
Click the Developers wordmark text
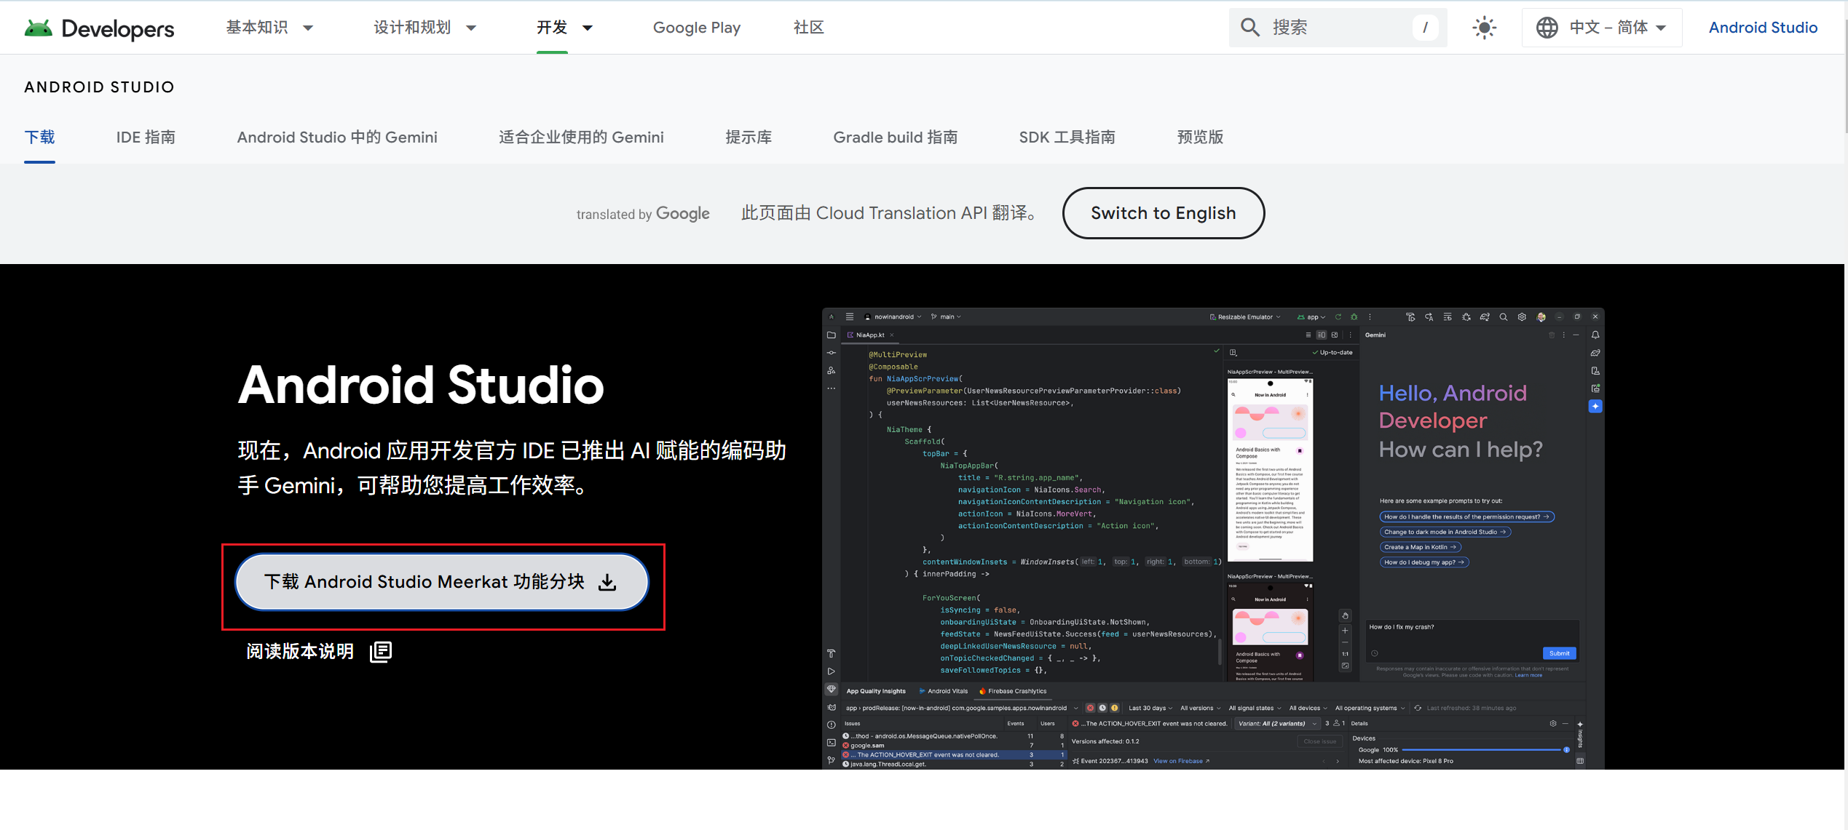coord(118,28)
